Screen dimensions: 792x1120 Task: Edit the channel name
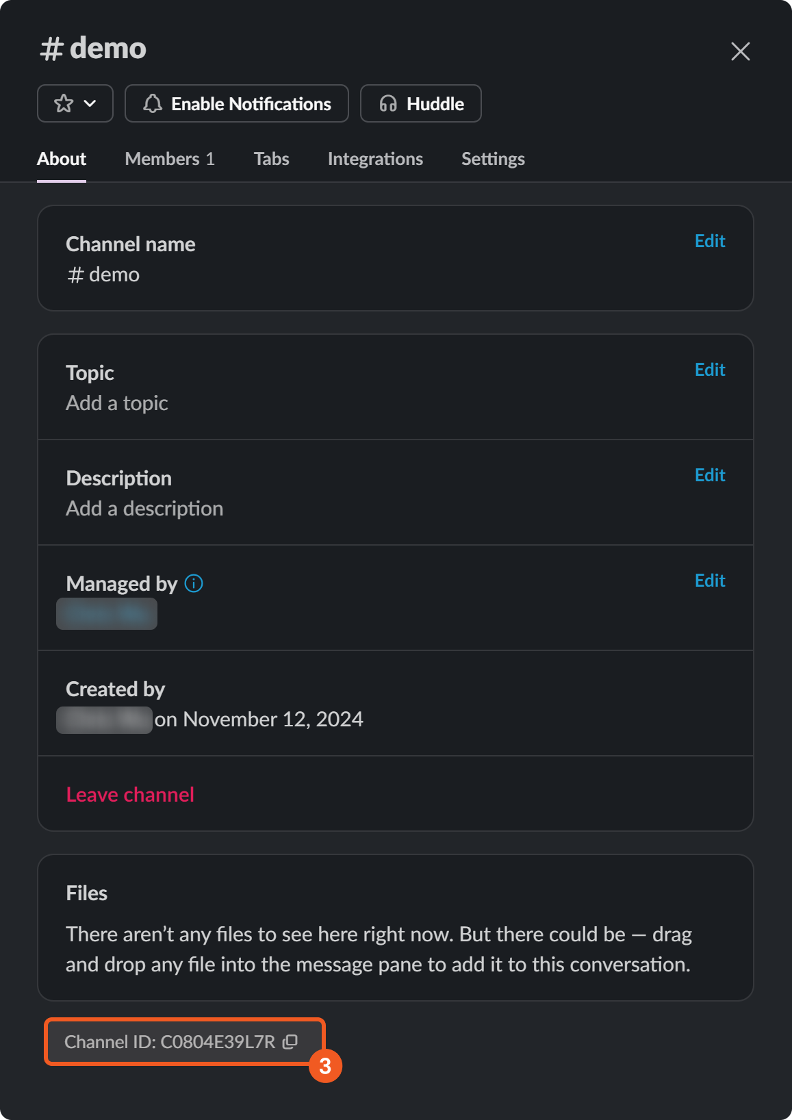pos(710,241)
